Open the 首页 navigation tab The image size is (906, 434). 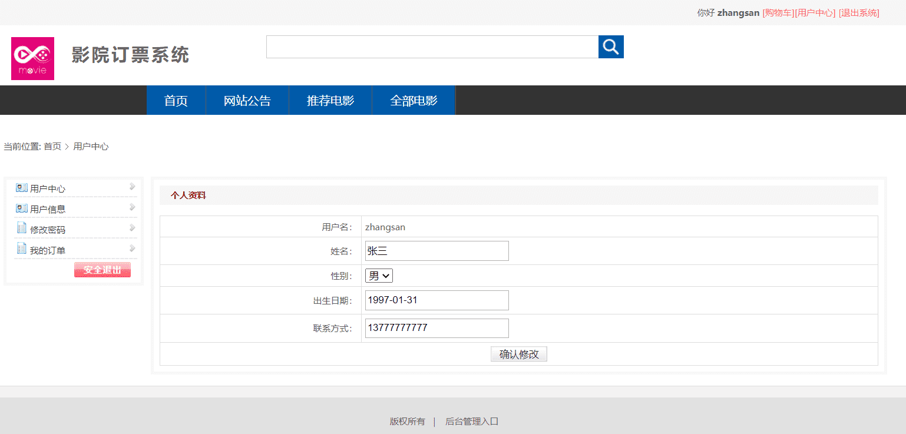click(176, 100)
